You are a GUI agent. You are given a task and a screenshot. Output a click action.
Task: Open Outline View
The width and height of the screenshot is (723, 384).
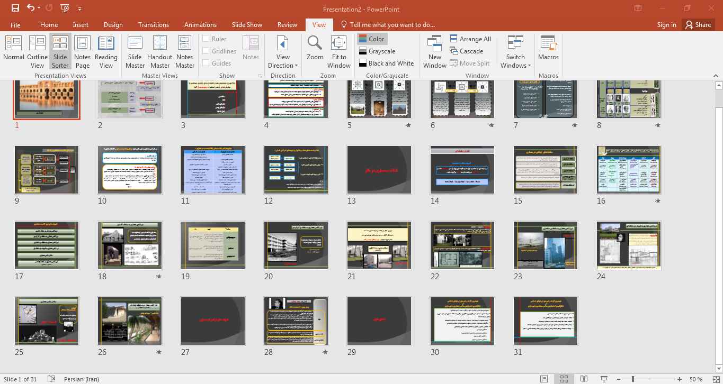[37, 51]
